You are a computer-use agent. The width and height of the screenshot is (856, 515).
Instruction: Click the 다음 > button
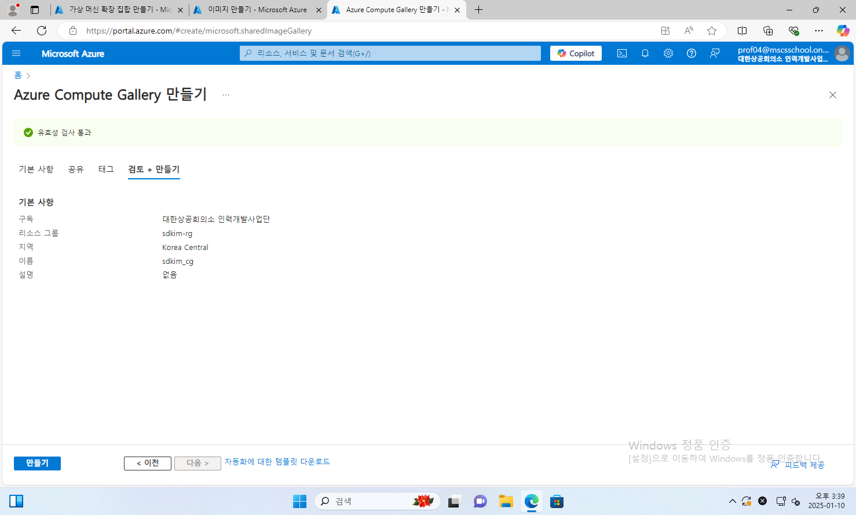tap(197, 463)
